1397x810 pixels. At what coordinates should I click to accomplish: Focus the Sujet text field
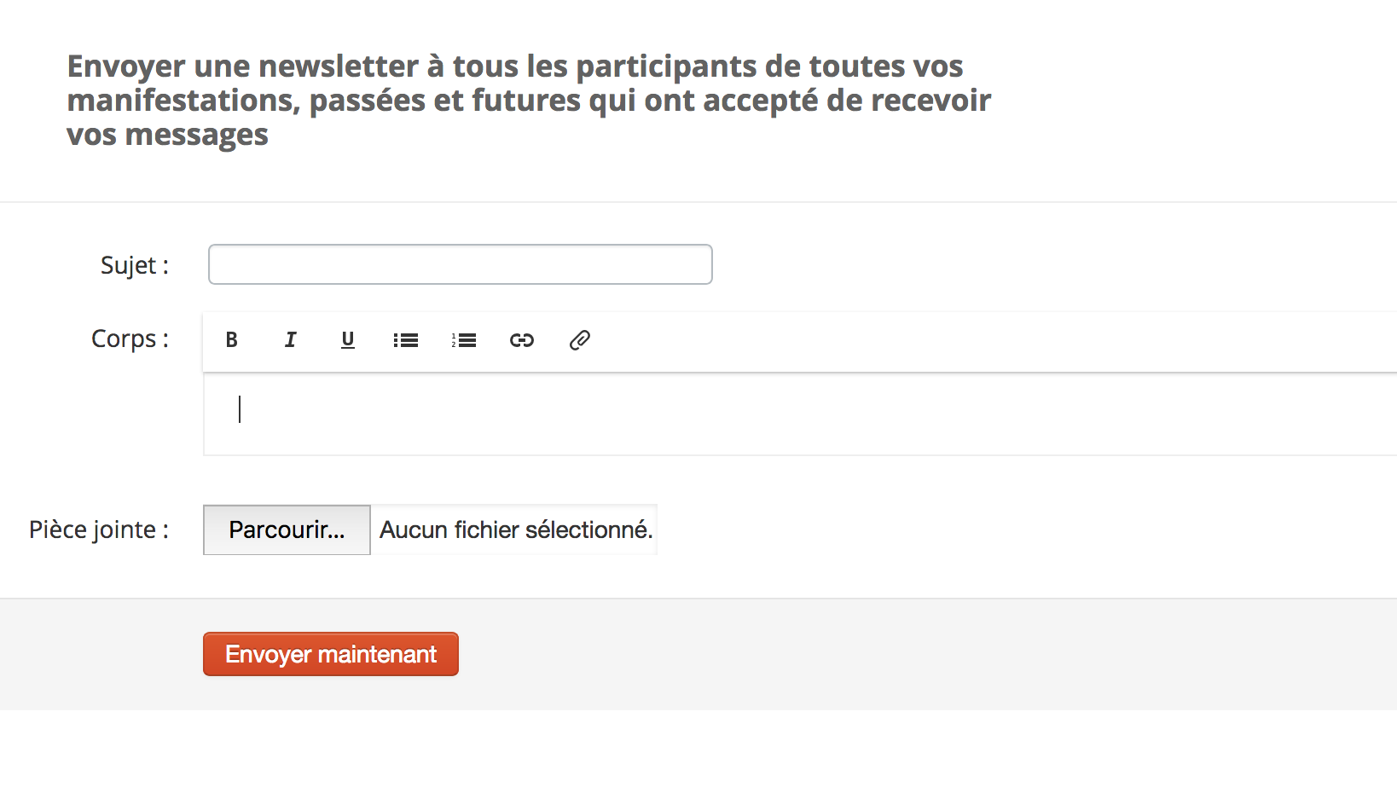coord(460,264)
